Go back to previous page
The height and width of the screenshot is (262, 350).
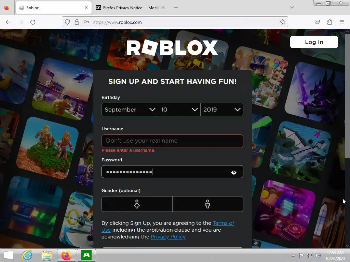[x=8, y=22]
